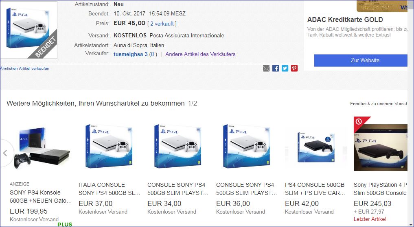Open the ADAC Kreditkarte GOLD ad headline
414x227 pixels.
345,19
